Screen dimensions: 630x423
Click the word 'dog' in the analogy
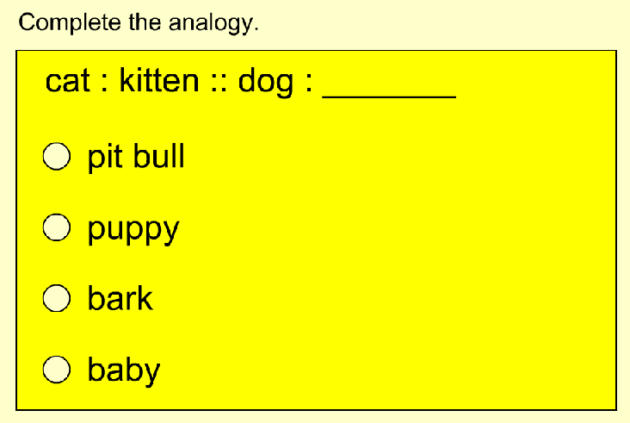266,83
